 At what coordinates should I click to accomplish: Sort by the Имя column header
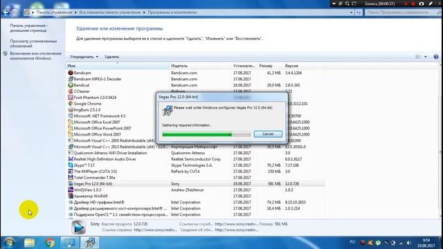point(118,66)
